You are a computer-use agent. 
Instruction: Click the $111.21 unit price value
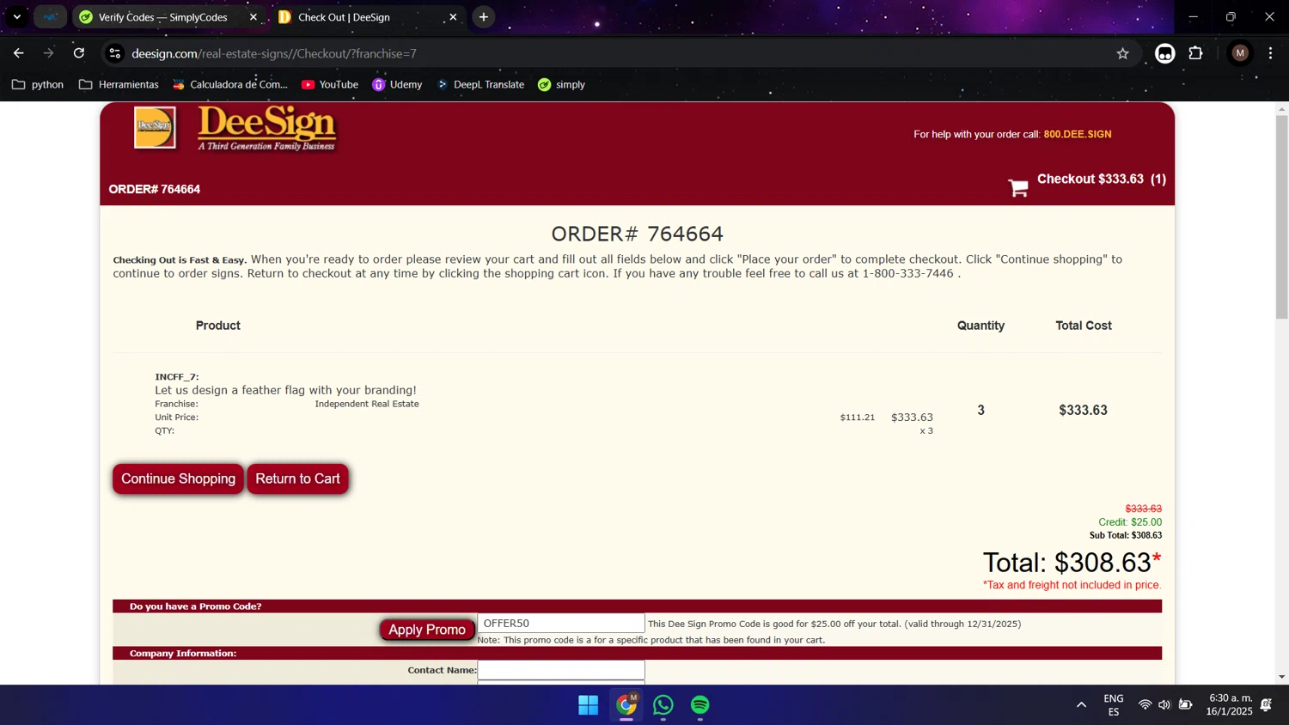point(858,417)
